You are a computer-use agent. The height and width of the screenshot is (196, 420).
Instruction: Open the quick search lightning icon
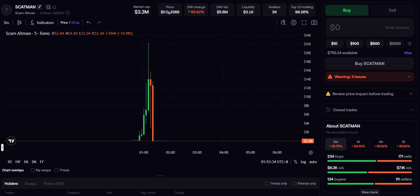click(283, 23)
